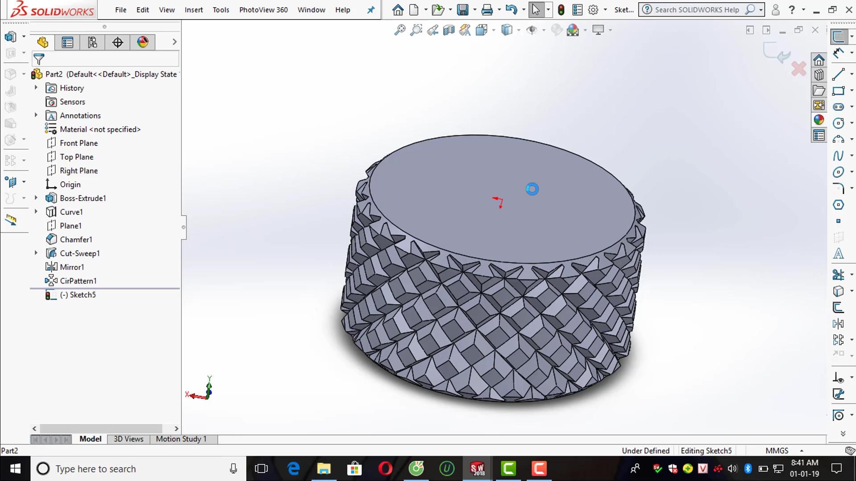Open the DisplayManager appearance sphere tab
The image size is (856, 481).
tap(143, 42)
